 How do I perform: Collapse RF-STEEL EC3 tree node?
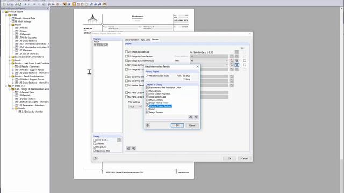(x=6, y=86)
